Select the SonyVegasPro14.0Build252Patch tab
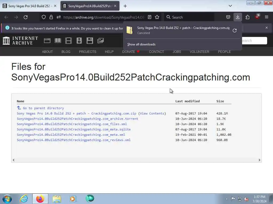The height and width of the screenshot is (204, 273). pos(90,6)
